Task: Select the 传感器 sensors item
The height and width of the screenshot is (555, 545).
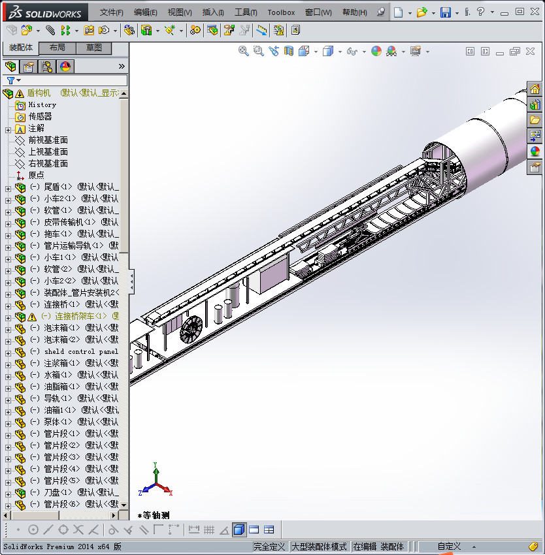Action: pyautogui.click(x=40, y=116)
